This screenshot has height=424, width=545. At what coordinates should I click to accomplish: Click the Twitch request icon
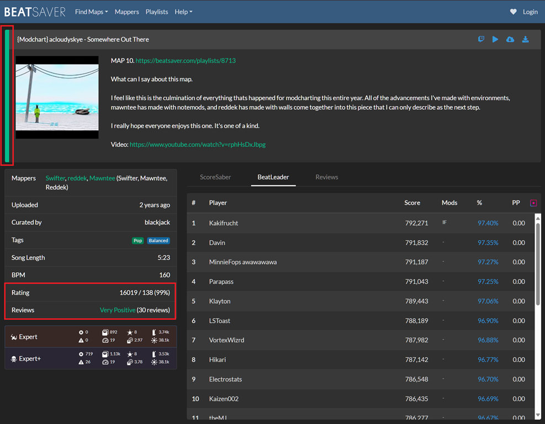[x=481, y=39]
